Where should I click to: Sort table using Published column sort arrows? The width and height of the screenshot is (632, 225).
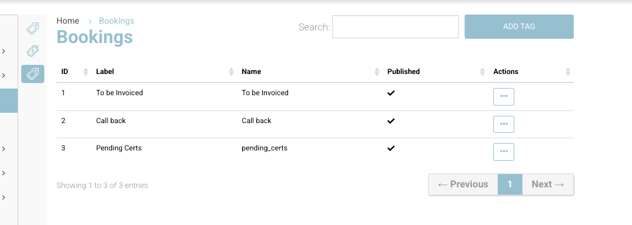[x=482, y=72]
